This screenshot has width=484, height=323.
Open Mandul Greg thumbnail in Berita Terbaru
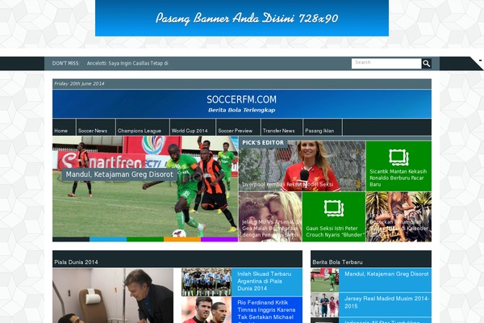click(324, 280)
